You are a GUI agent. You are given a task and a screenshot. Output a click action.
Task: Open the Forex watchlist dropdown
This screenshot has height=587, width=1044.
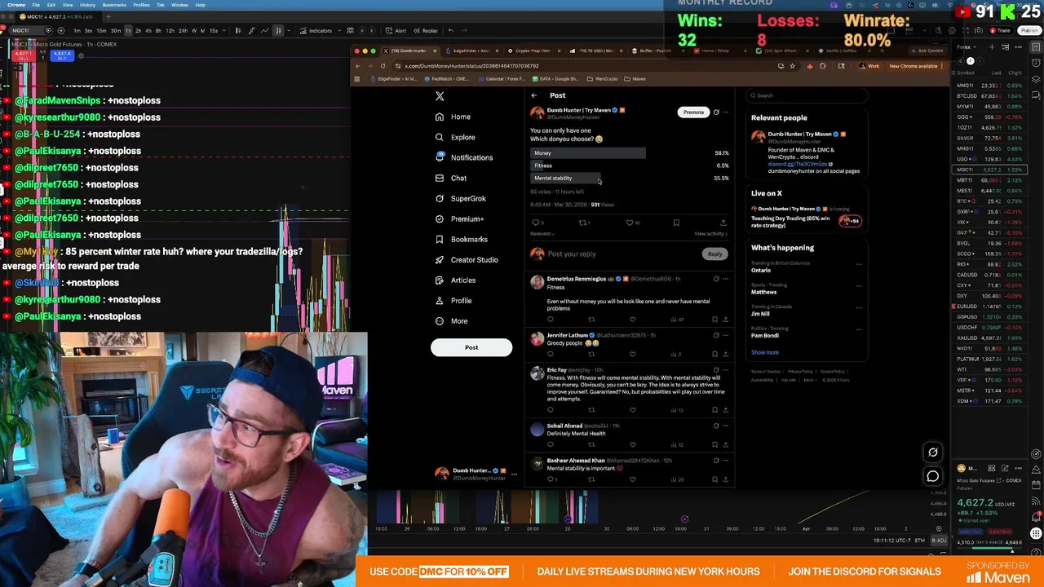click(x=967, y=47)
